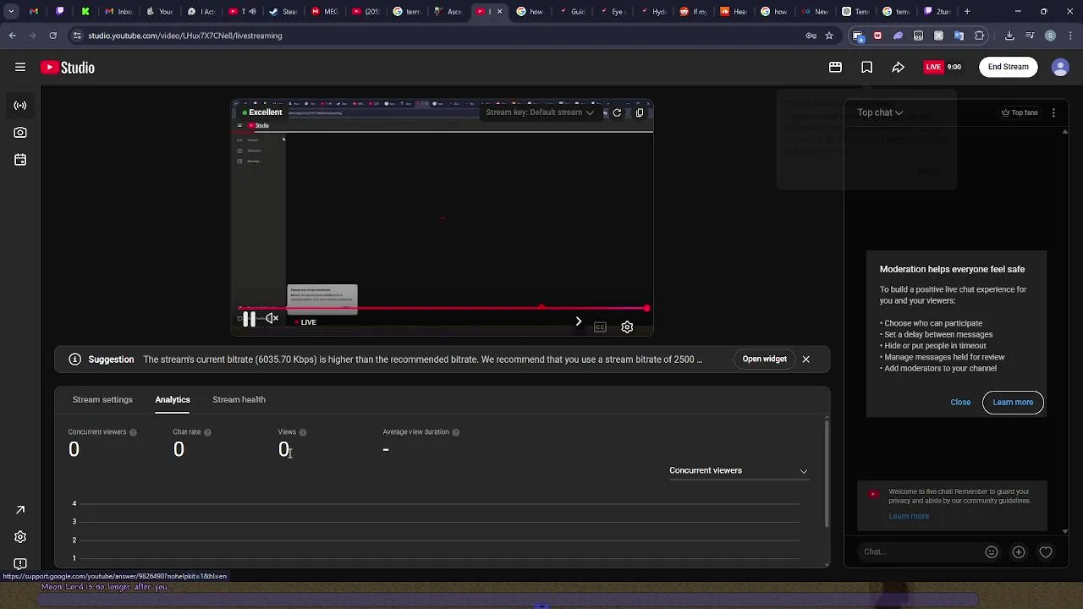This screenshot has height=609, width=1083.
Task: Open the hamburger navigation menu
Action: pos(20,67)
